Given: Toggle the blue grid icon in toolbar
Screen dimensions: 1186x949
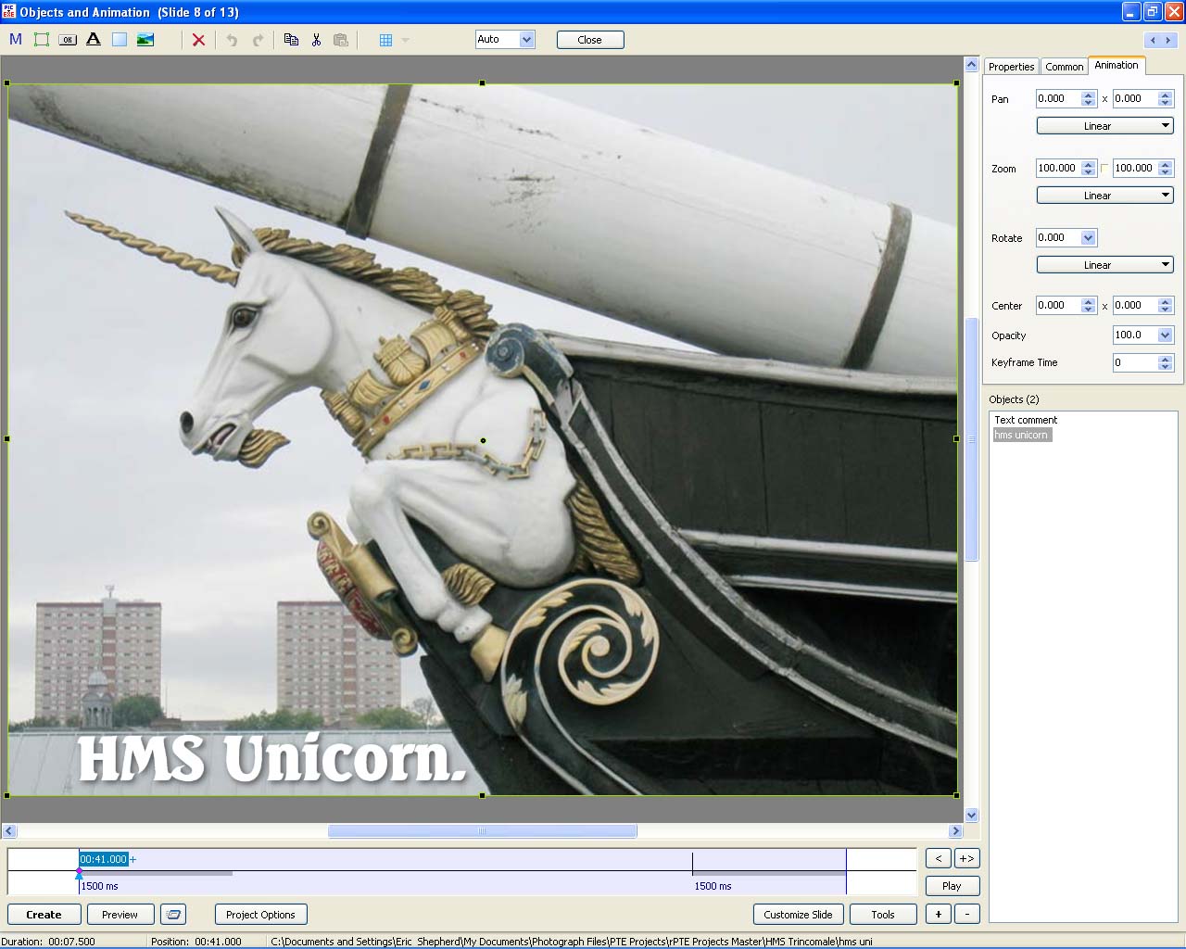Looking at the screenshot, I should click(x=386, y=40).
